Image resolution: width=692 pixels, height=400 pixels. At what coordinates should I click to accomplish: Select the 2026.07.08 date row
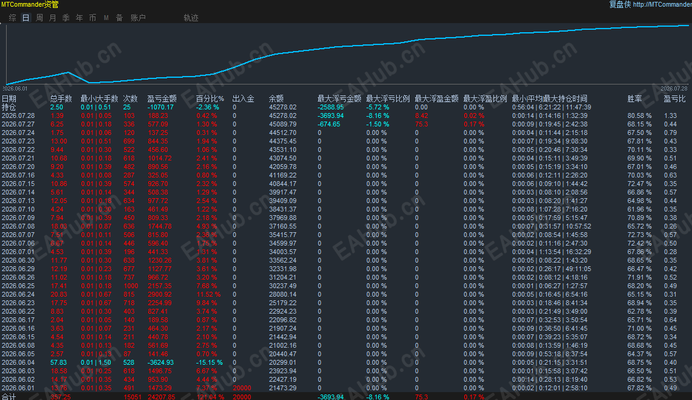18,226
